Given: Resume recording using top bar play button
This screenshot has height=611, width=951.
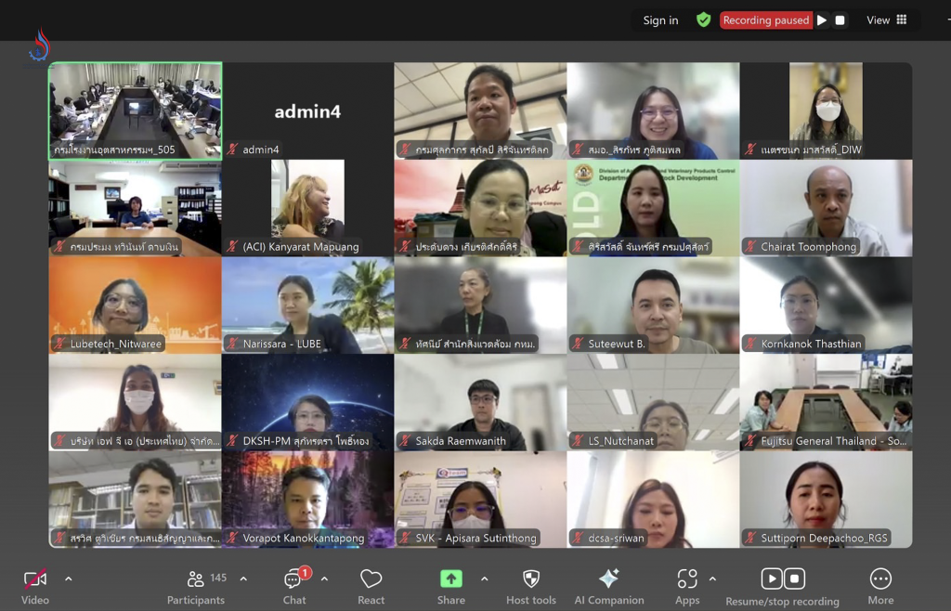Looking at the screenshot, I should (x=822, y=19).
